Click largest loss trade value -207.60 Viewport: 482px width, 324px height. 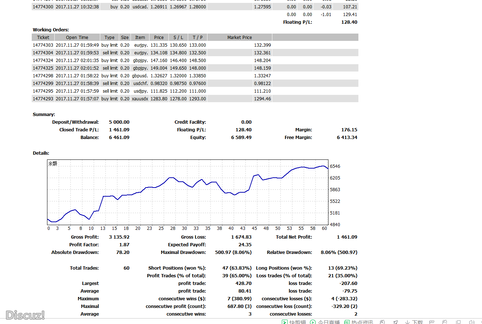click(x=348, y=283)
